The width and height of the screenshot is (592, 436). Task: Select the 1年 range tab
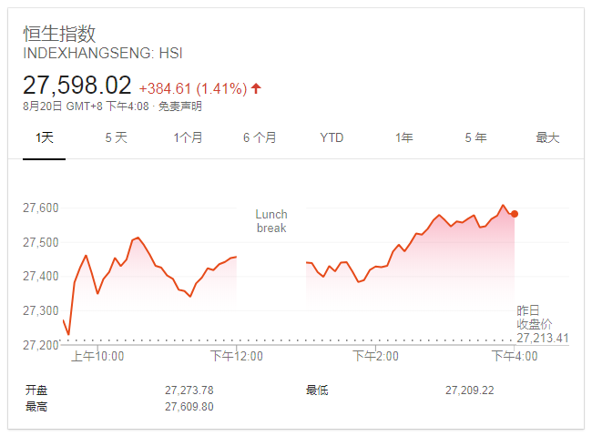point(403,137)
